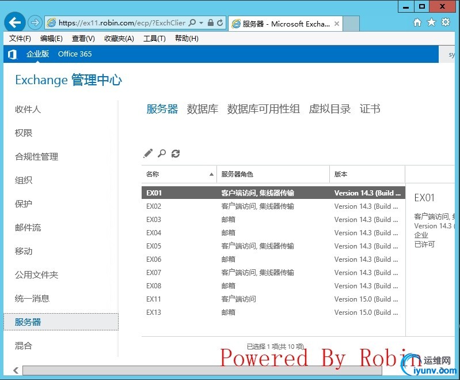Click the pencil edit icon in the toolbar

click(148, 153)
